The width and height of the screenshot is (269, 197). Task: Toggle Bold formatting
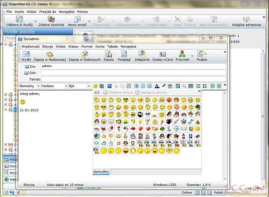coord(136,86)
